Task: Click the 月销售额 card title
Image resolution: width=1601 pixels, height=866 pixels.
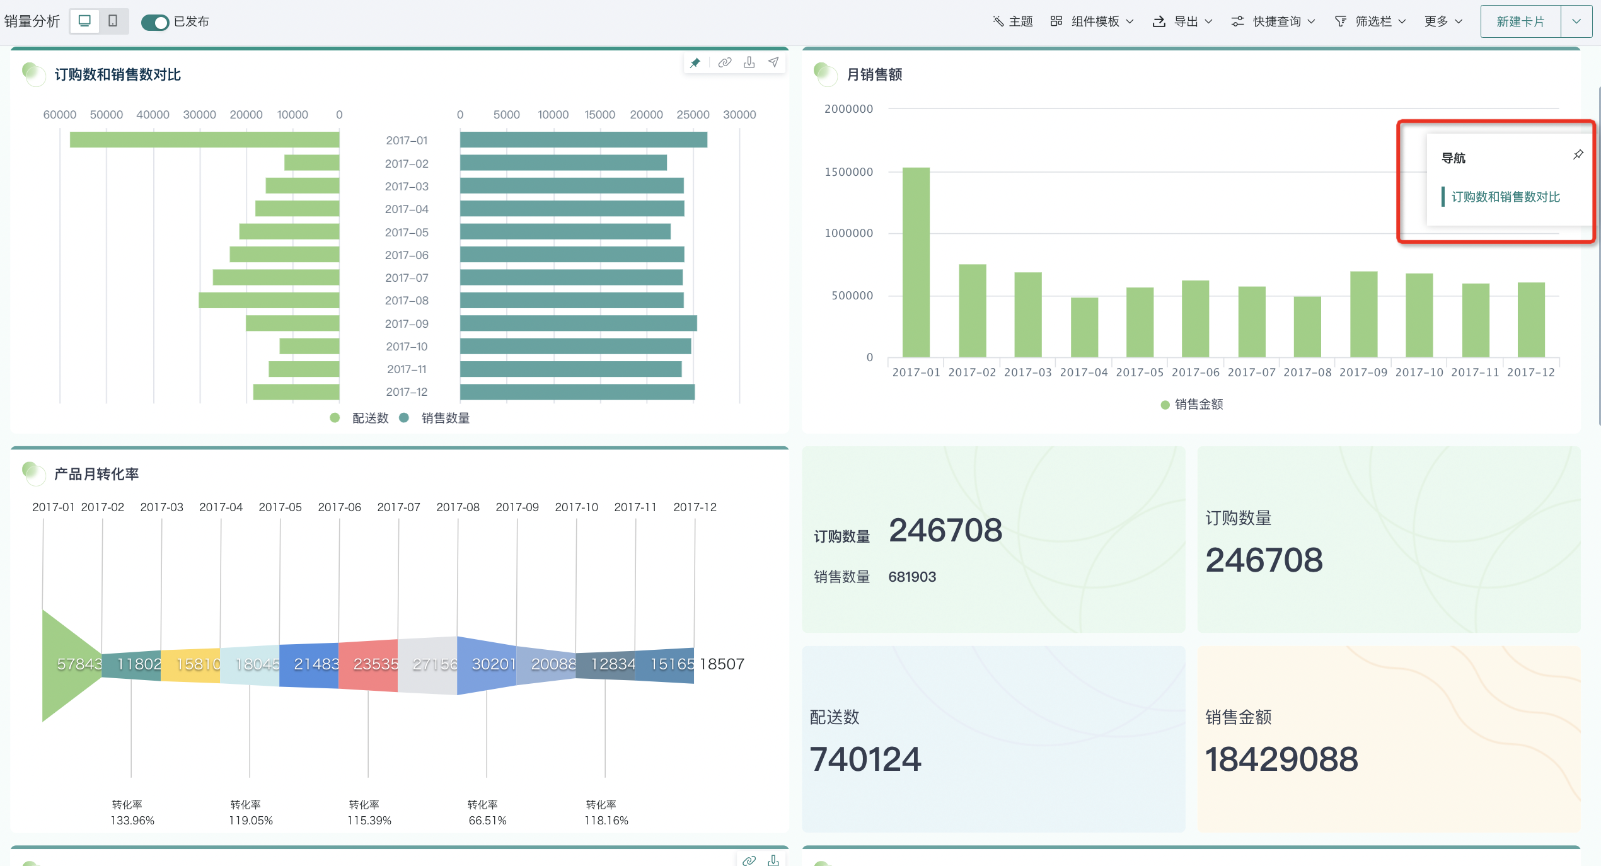Action: (x=874, y=74)
